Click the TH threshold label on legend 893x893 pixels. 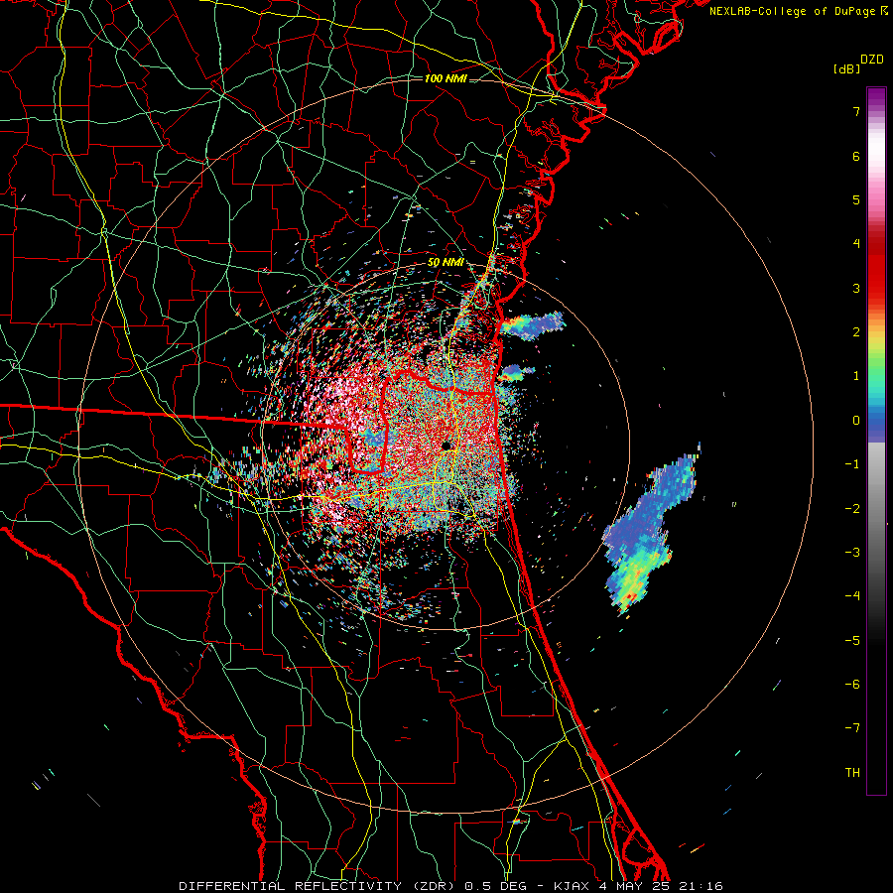click(x=852, y=773)
